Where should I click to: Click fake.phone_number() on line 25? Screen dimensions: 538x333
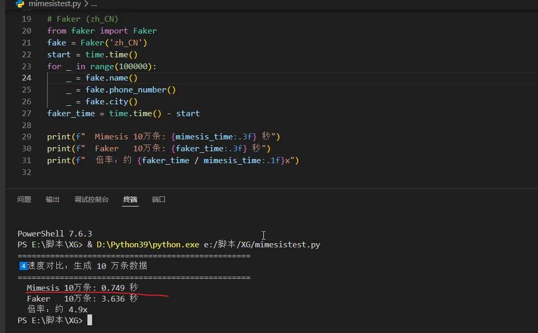pyautogui.click(x=130, y=90)
